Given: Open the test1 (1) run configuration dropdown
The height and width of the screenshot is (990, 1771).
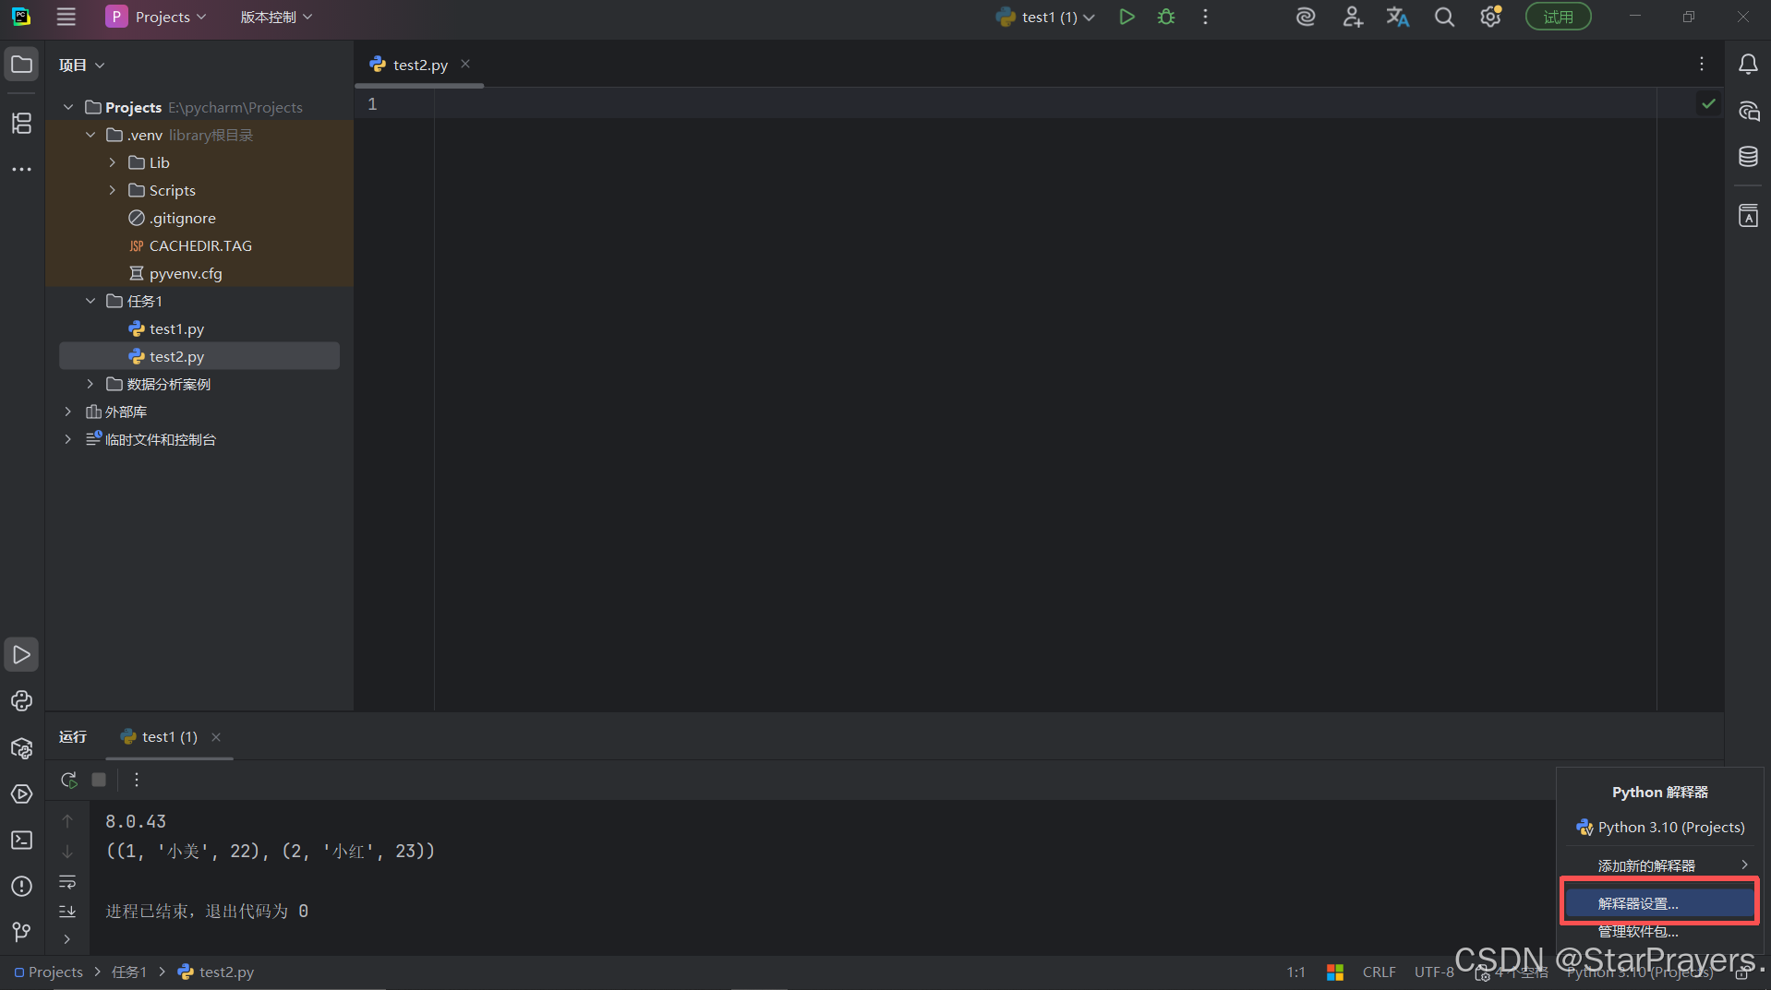Looking at the screenshot, I should point(1090,16).
